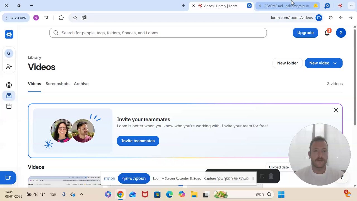The width and height of the screenshot is (357, 201).
Task: Go forward with browser arrow
Action: (x=351, y=18)
